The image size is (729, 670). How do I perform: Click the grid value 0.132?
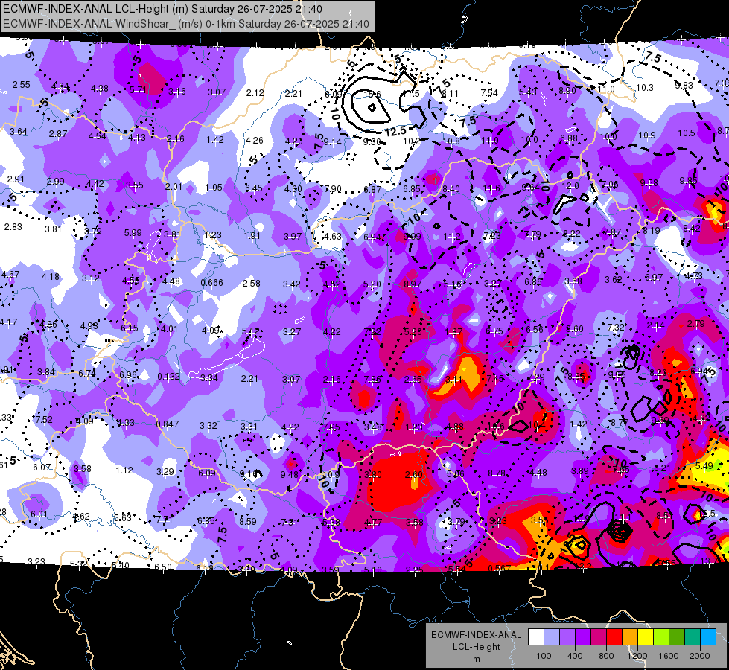[x=169, y=377]
